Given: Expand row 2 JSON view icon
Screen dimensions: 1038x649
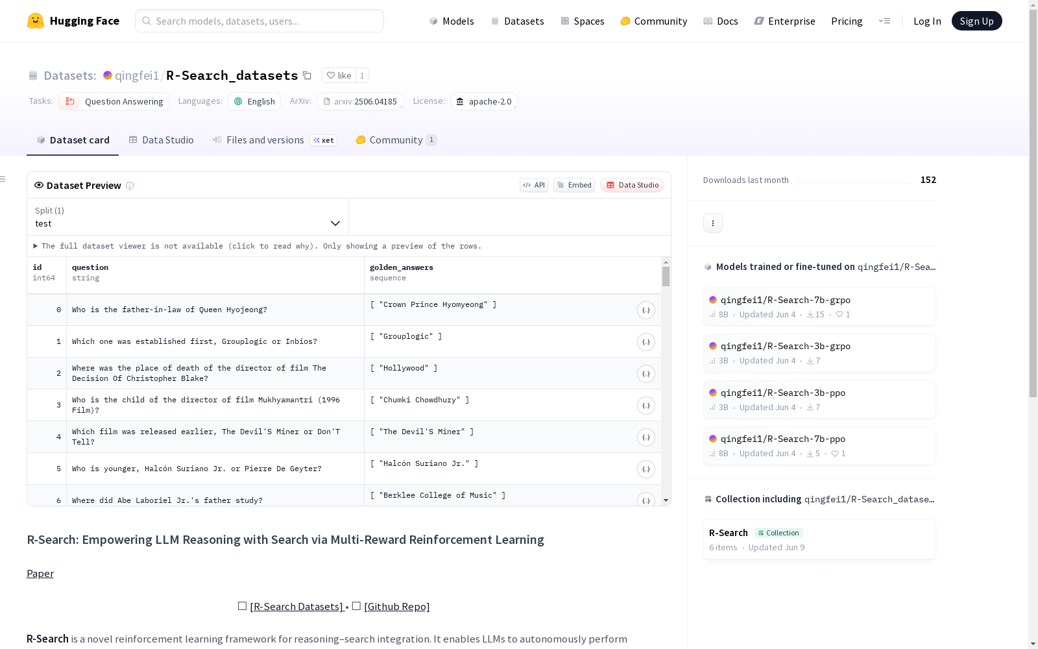Looking at the screenshot, I should [646, 374].
